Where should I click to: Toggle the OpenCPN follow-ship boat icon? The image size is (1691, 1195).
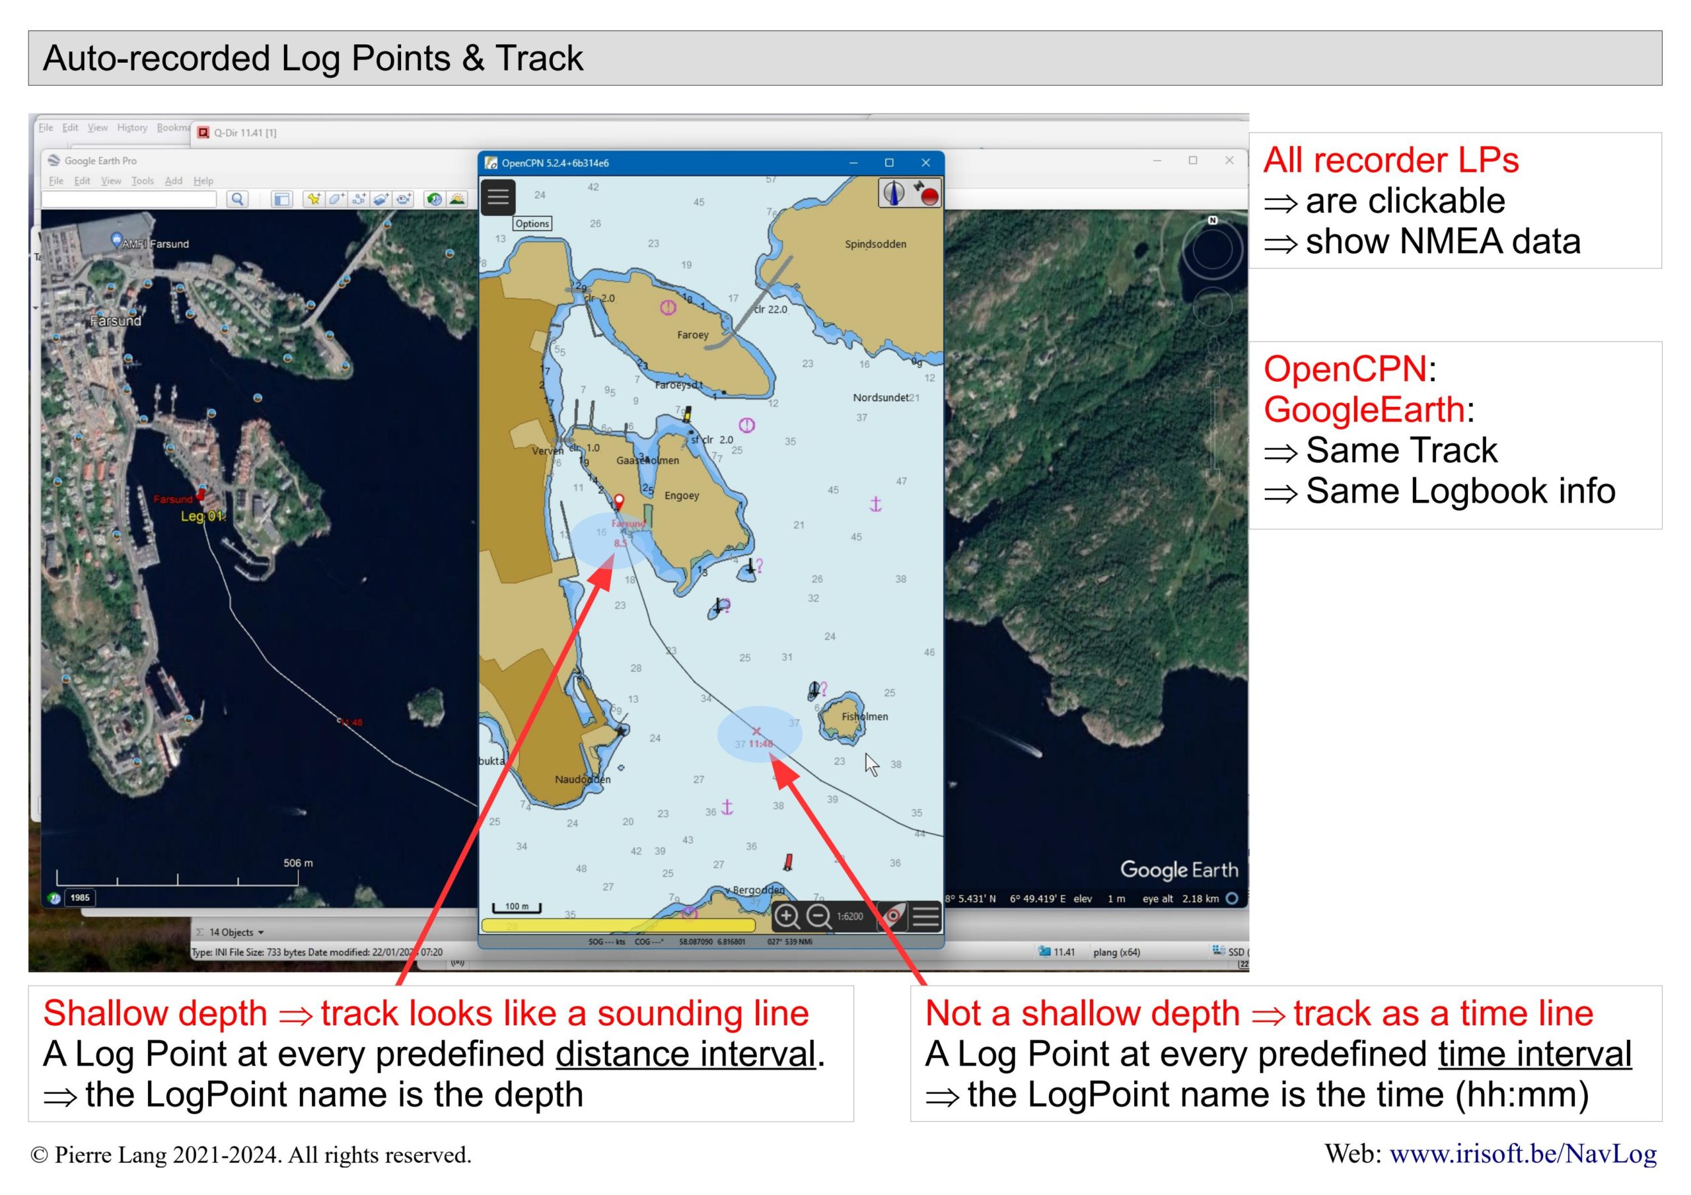893,916
